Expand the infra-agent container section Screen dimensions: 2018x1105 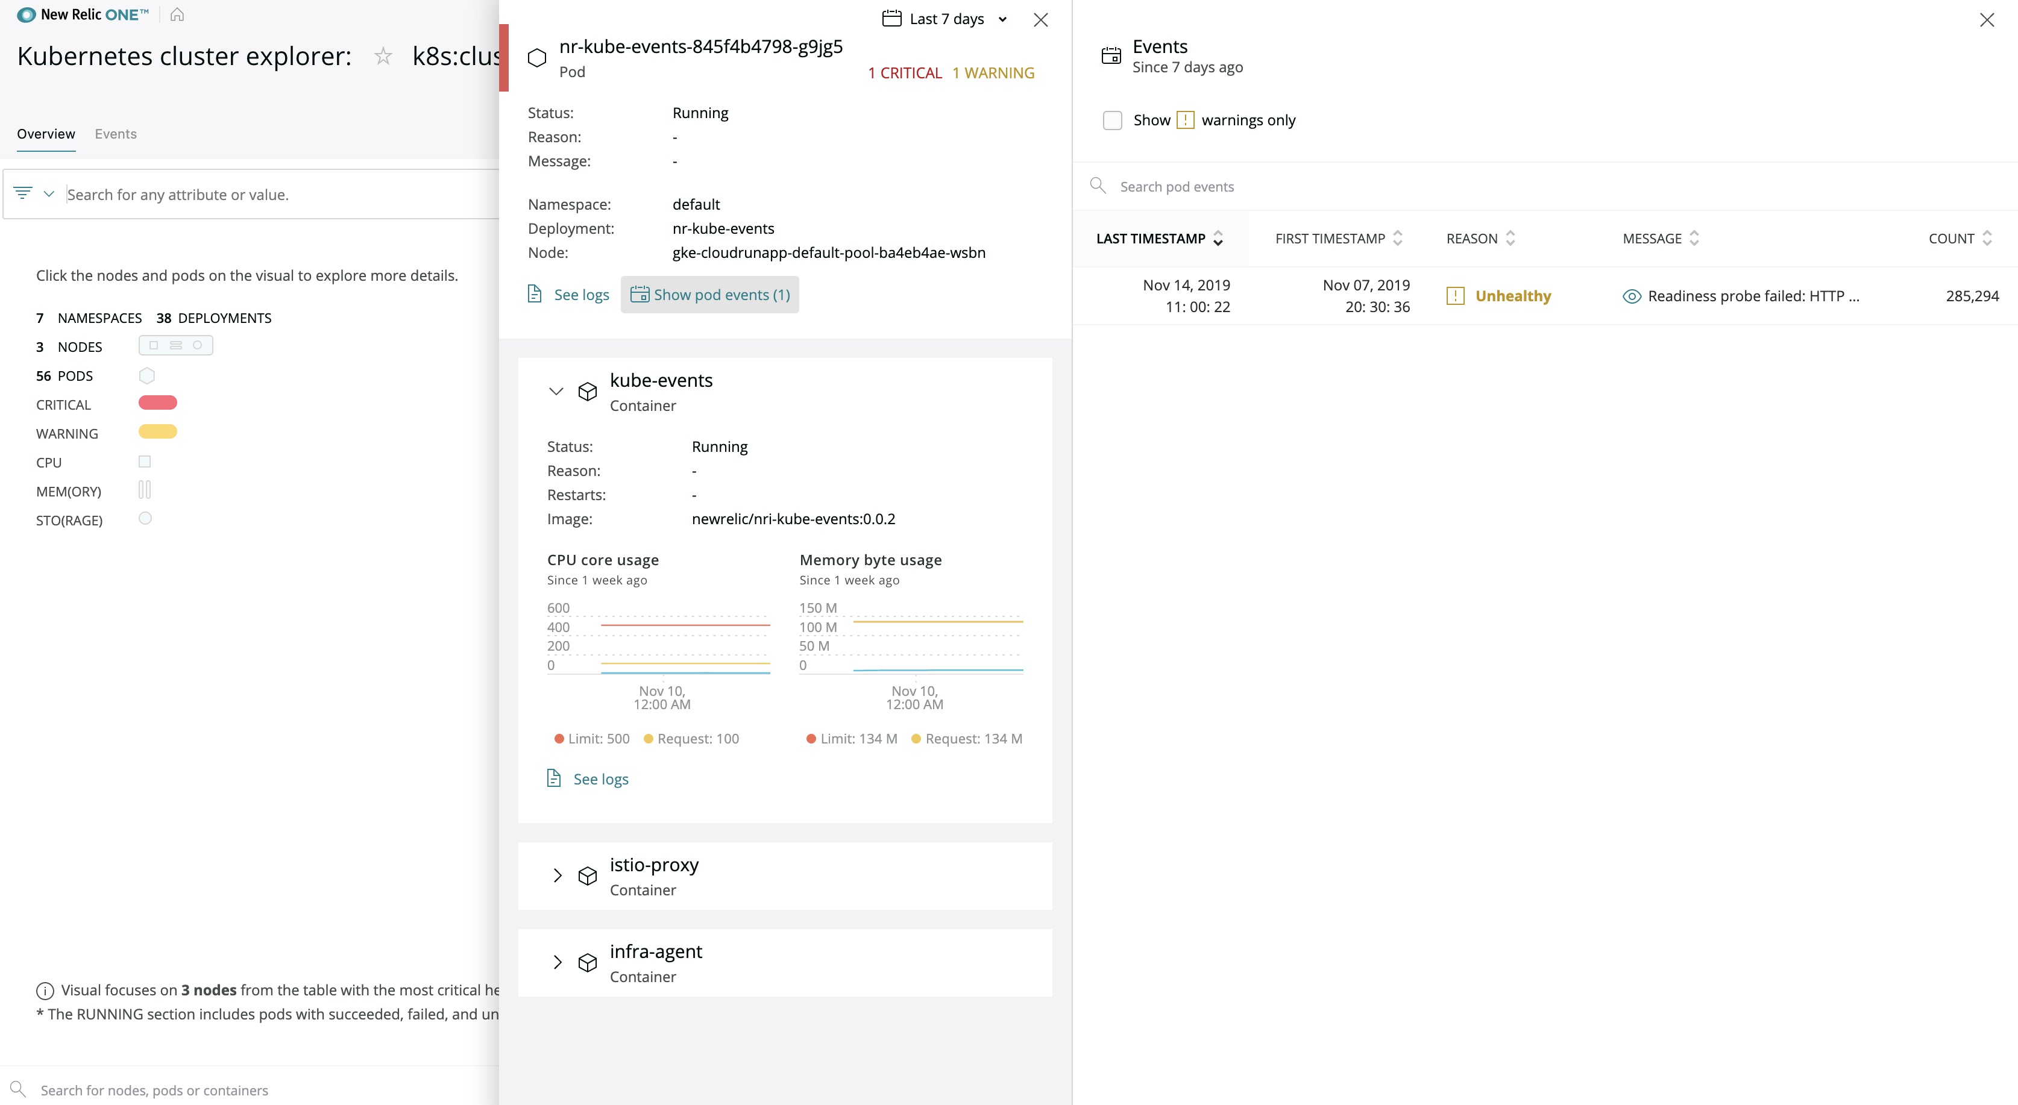coord(557,962)
